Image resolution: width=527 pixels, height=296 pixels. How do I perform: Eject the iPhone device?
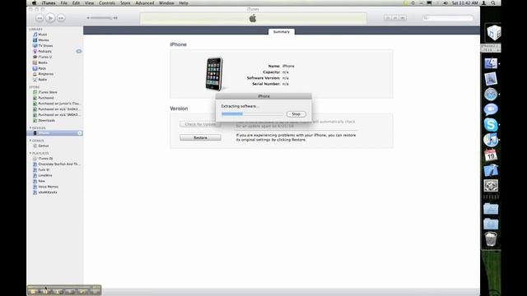coord(80,133)
